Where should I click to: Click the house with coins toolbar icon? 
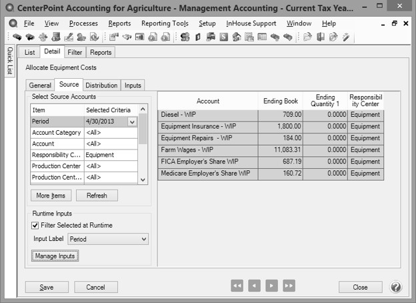coord(237,37)
